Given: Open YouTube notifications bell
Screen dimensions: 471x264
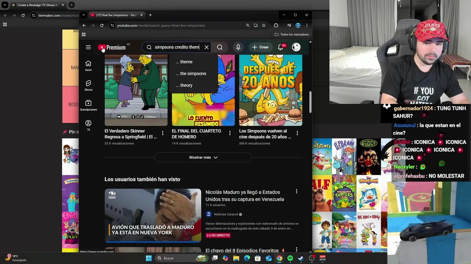Looking at the screenshot, I should tap(280, 47).
